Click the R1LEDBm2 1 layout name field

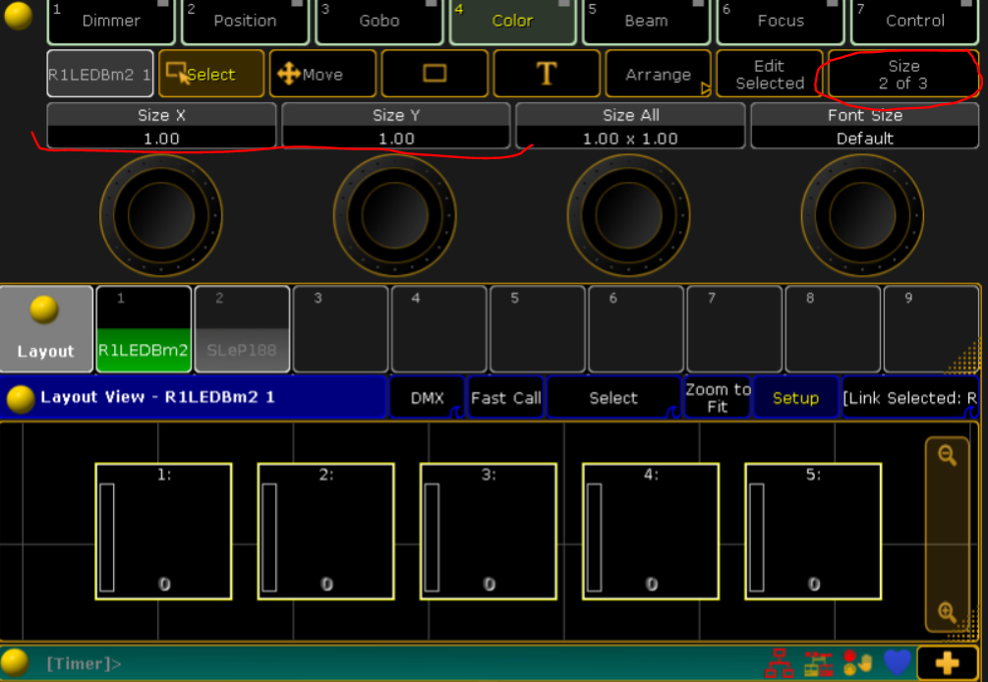[x=100, y=74]
